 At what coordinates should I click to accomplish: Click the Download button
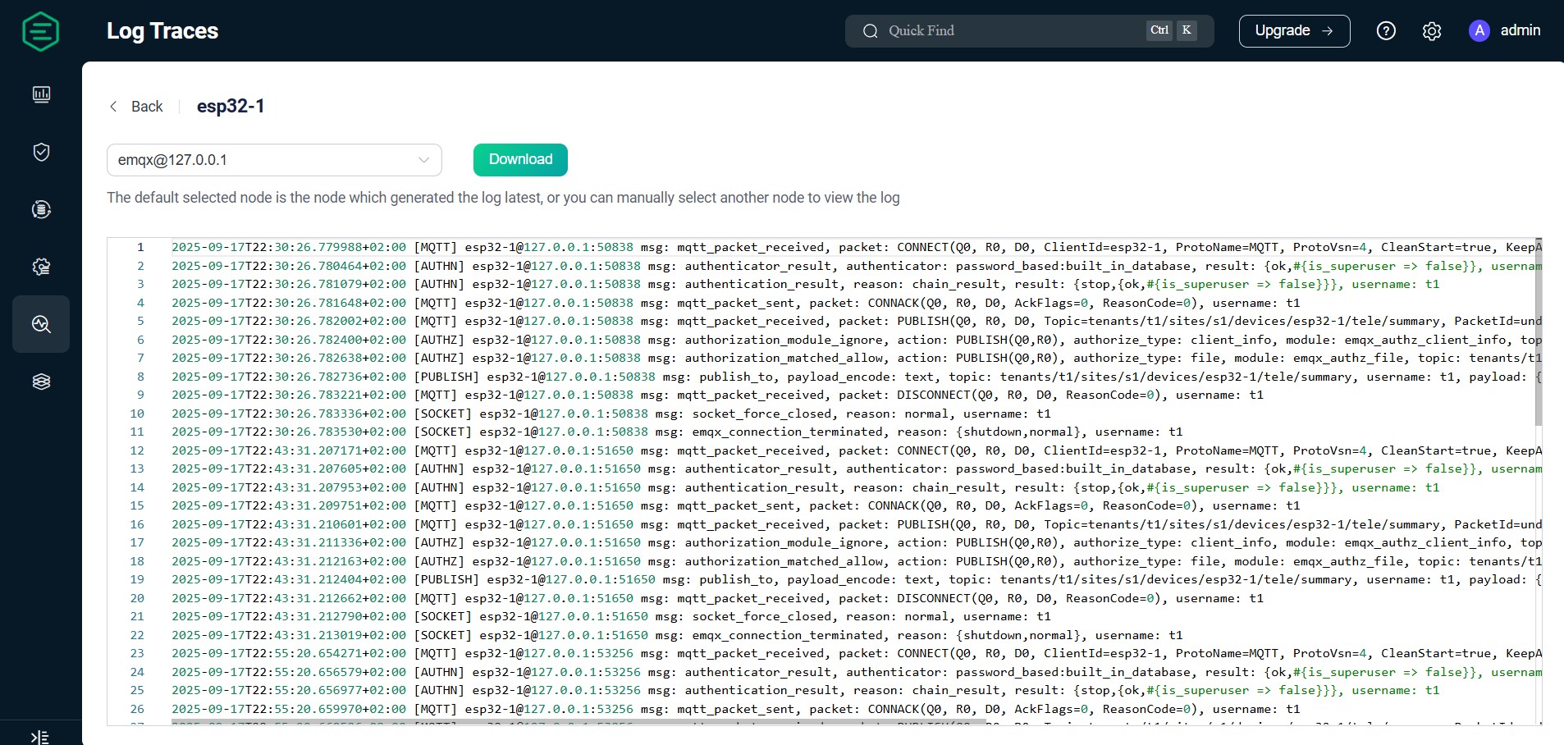[520, 160]
